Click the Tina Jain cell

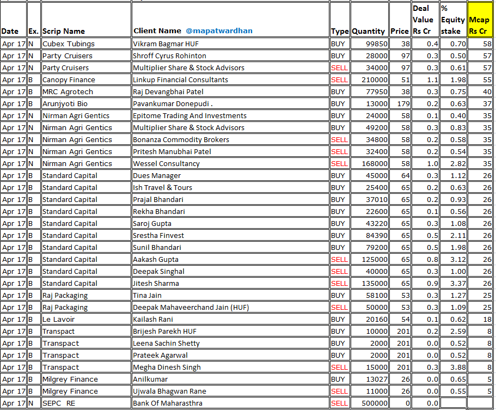click(x=230, y=296)
